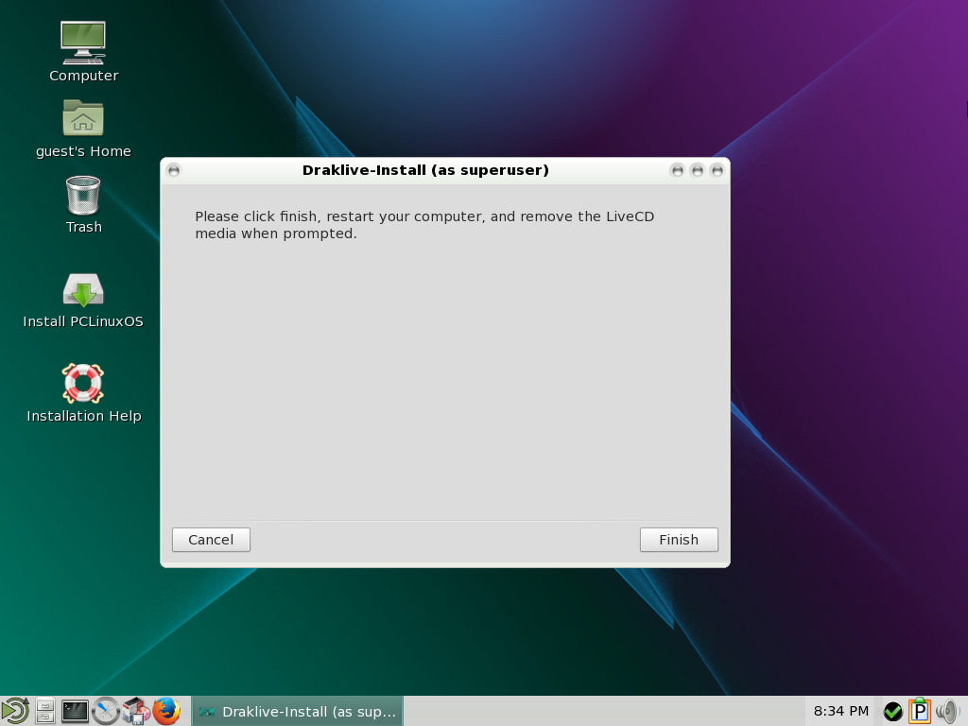The height and width of the screenshot is (726, 968).
Task: Check updates via the green checkmark tray icon
Action: [x=892, y=711]
